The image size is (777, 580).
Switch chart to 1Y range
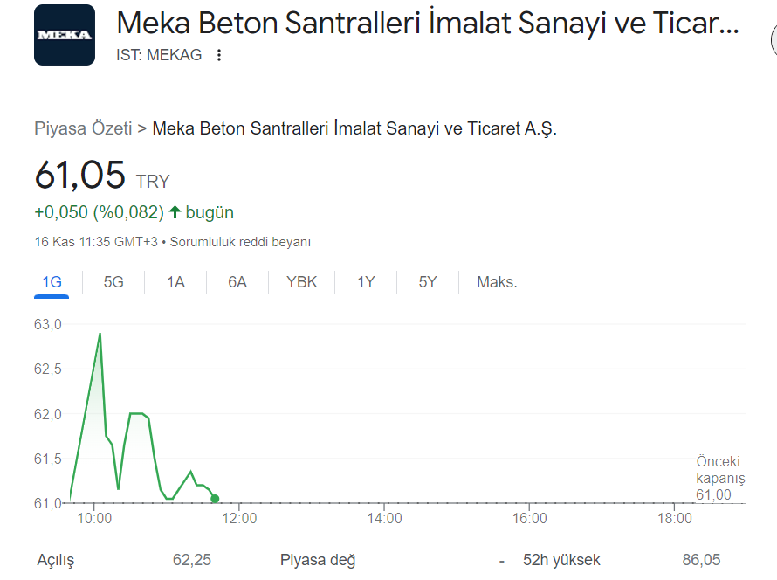[x=366, y=282]
